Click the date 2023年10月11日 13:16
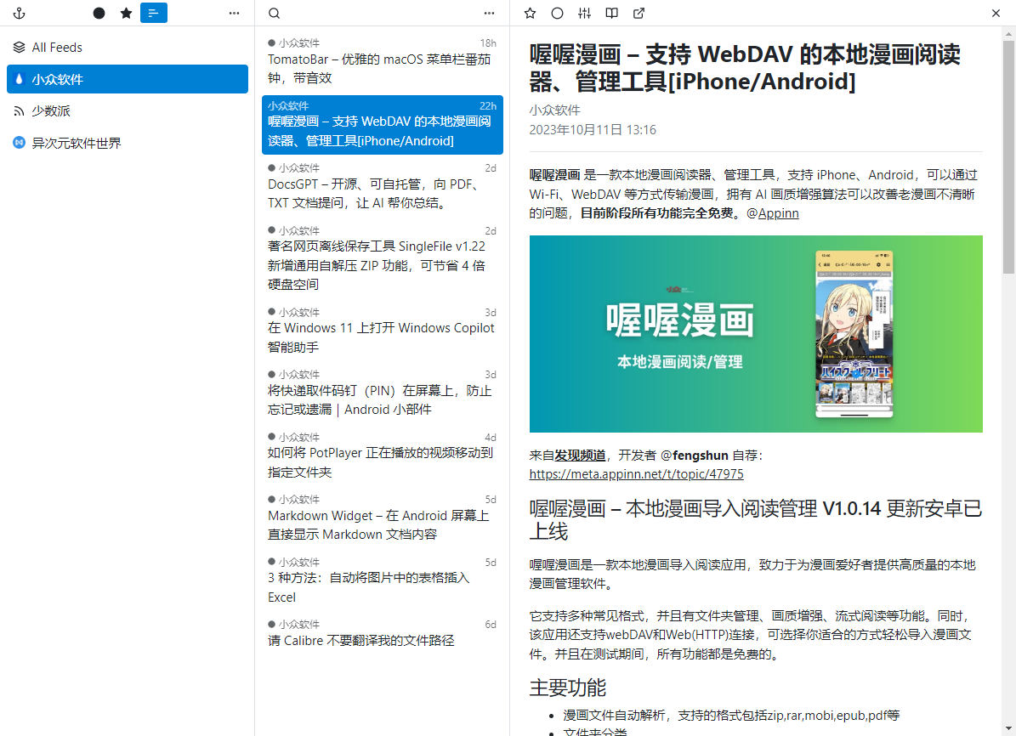1016x736 pixels. click(x=593, y=129)
